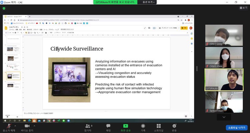
Task: Open the Google Tasks side panel icon
Action: (192, 44)
